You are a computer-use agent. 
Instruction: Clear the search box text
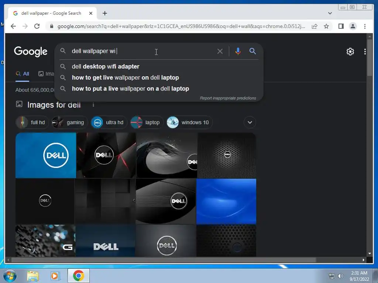[x=220, y=51]
